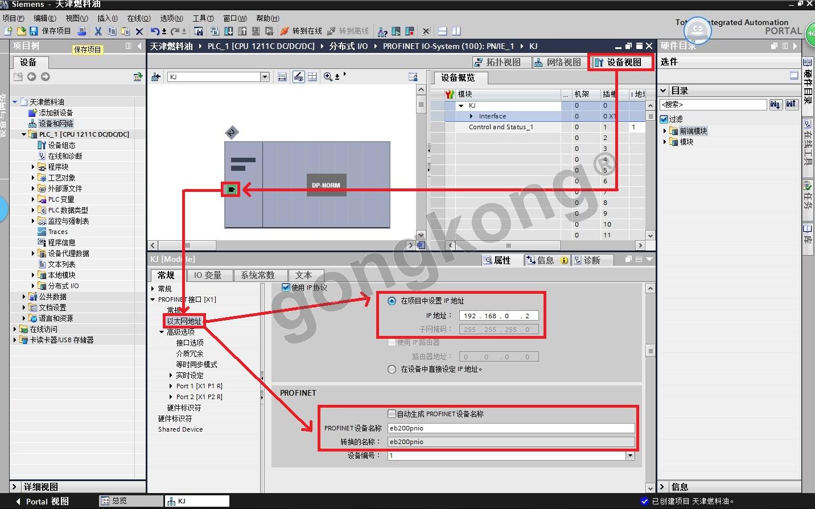
Task: Click the print icon in the toolbar
Action: (82, 31)
